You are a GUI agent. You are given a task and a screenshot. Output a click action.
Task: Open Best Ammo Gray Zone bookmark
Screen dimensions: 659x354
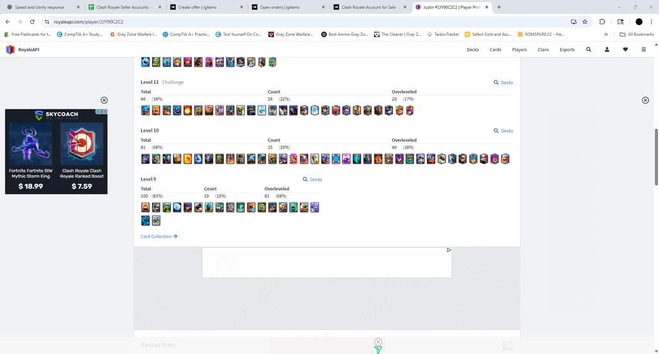345,35
